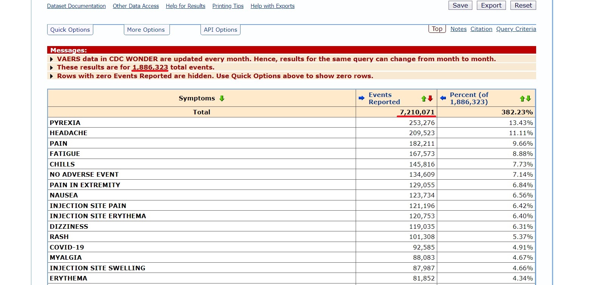Image resolution: width=589 pixels, height=285 pixels.
Task: Sort Percent column ascending with up arrow
Action: (x=523, y=99)
